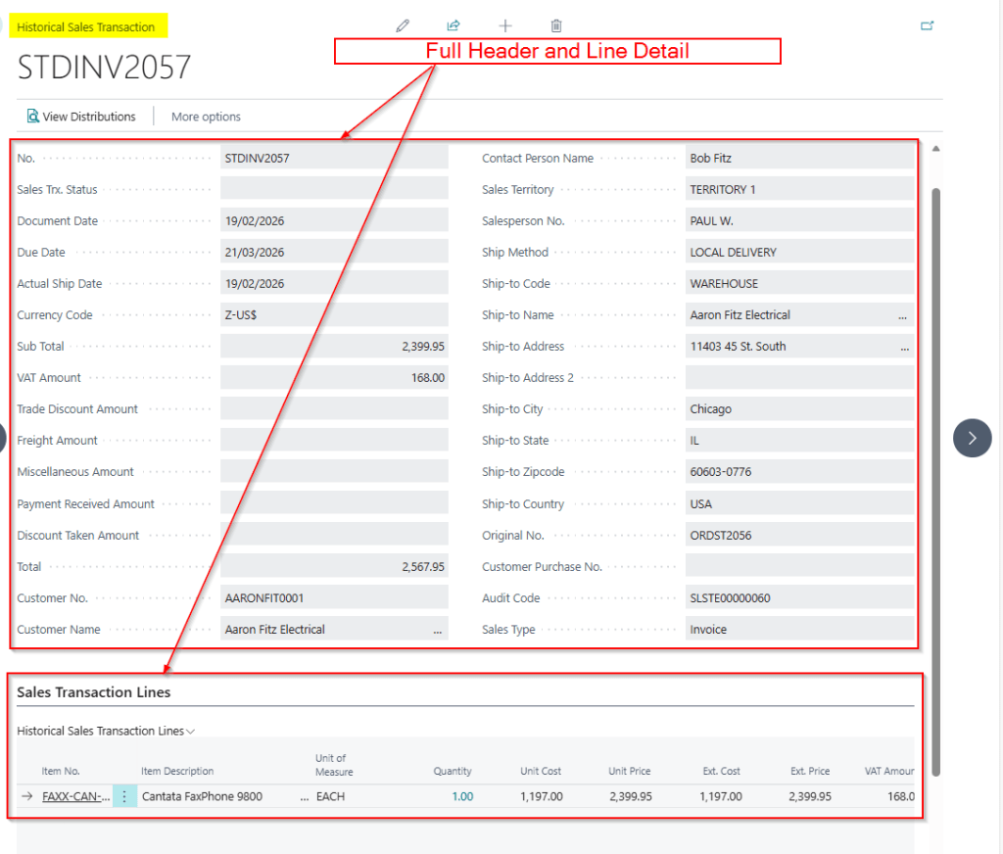Screen dimensions: 1003x854
Task: Click the share icon in top toolbar
Action: (x=454, y=26)
